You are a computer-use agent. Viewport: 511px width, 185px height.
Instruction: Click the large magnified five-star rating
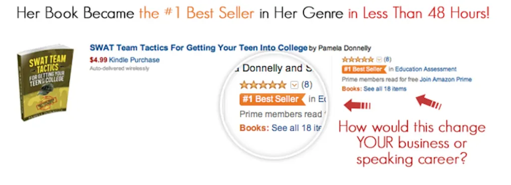coord(263,85)
